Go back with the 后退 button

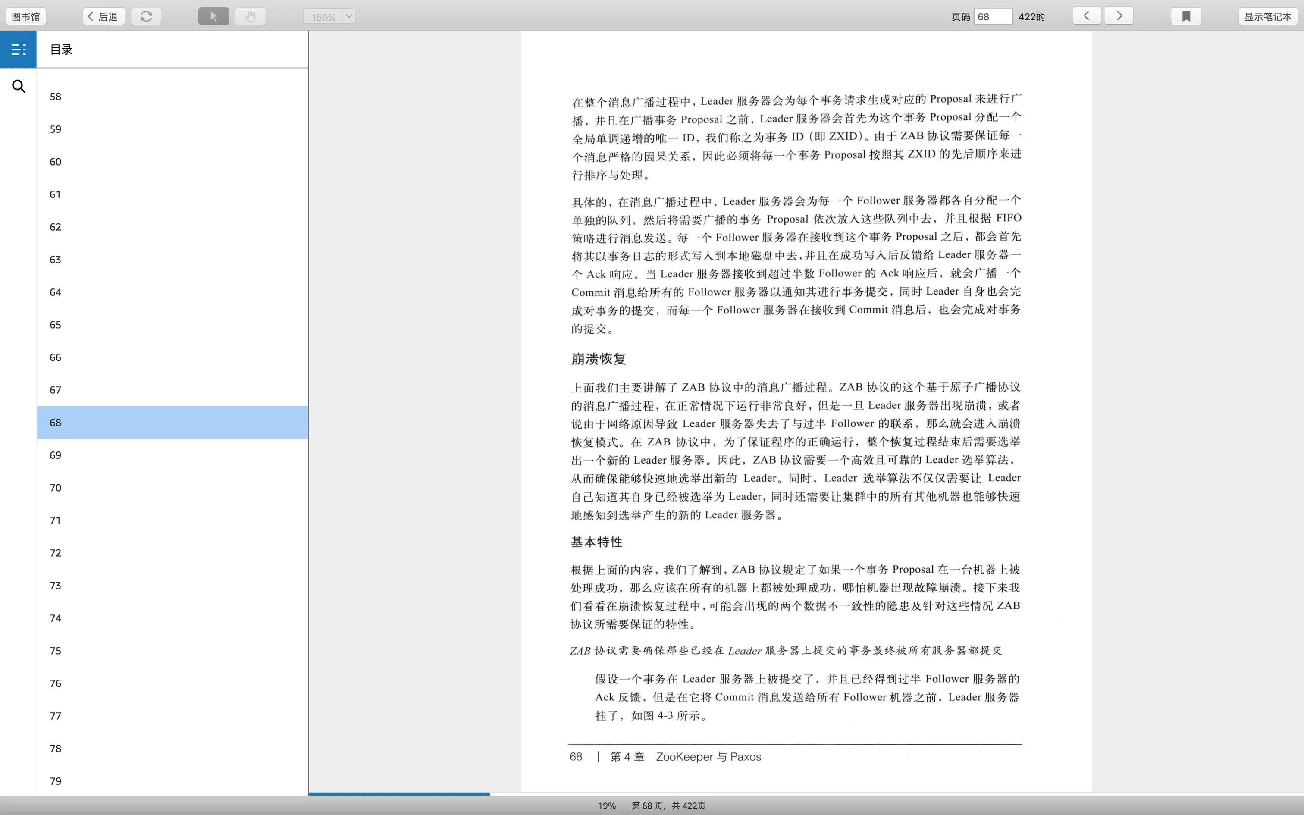(103, 16)
